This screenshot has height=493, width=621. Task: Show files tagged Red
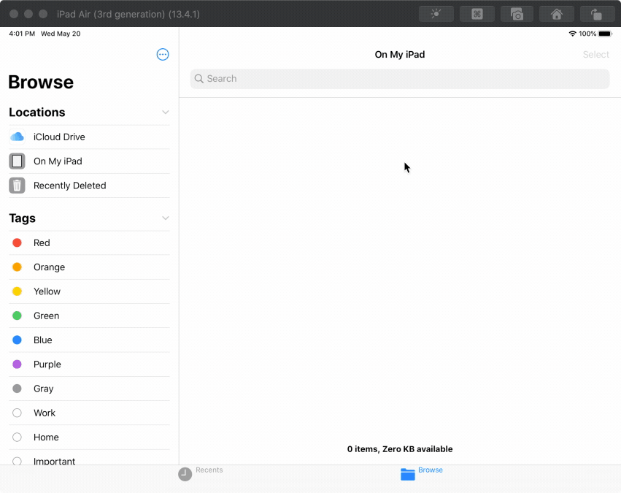(x=89, y=242)
